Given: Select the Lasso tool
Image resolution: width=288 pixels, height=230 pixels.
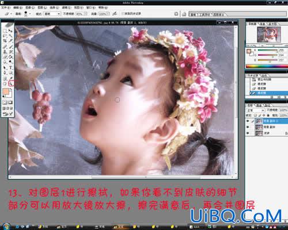Looking at the screenshot, I should click(5, 36).
